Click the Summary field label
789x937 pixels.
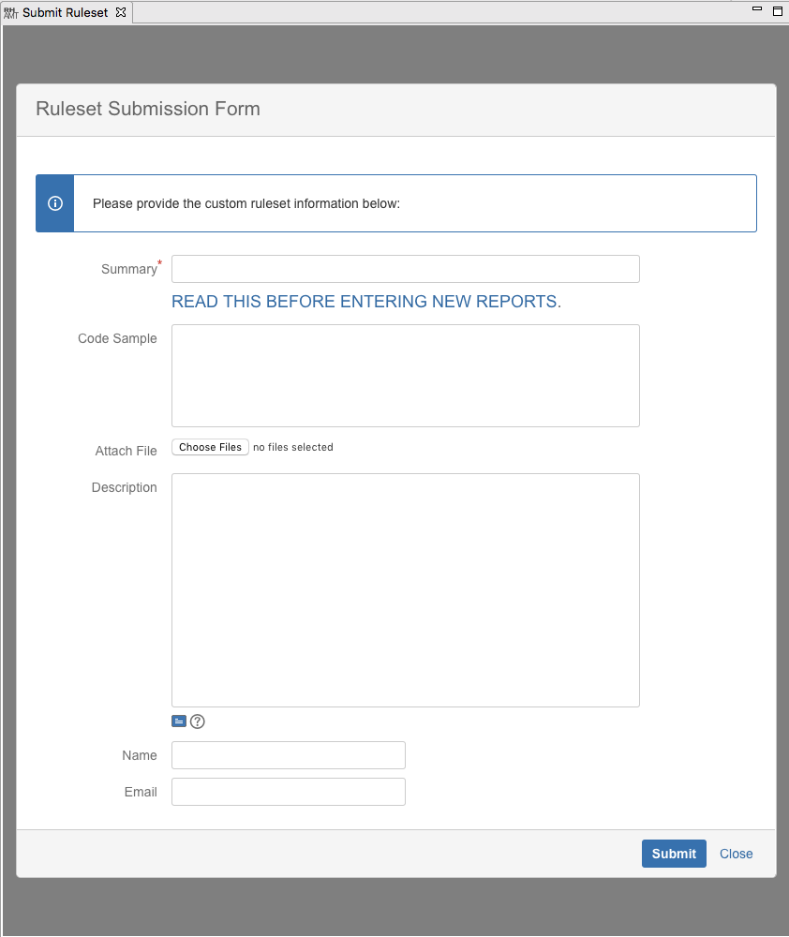point(128,269)
